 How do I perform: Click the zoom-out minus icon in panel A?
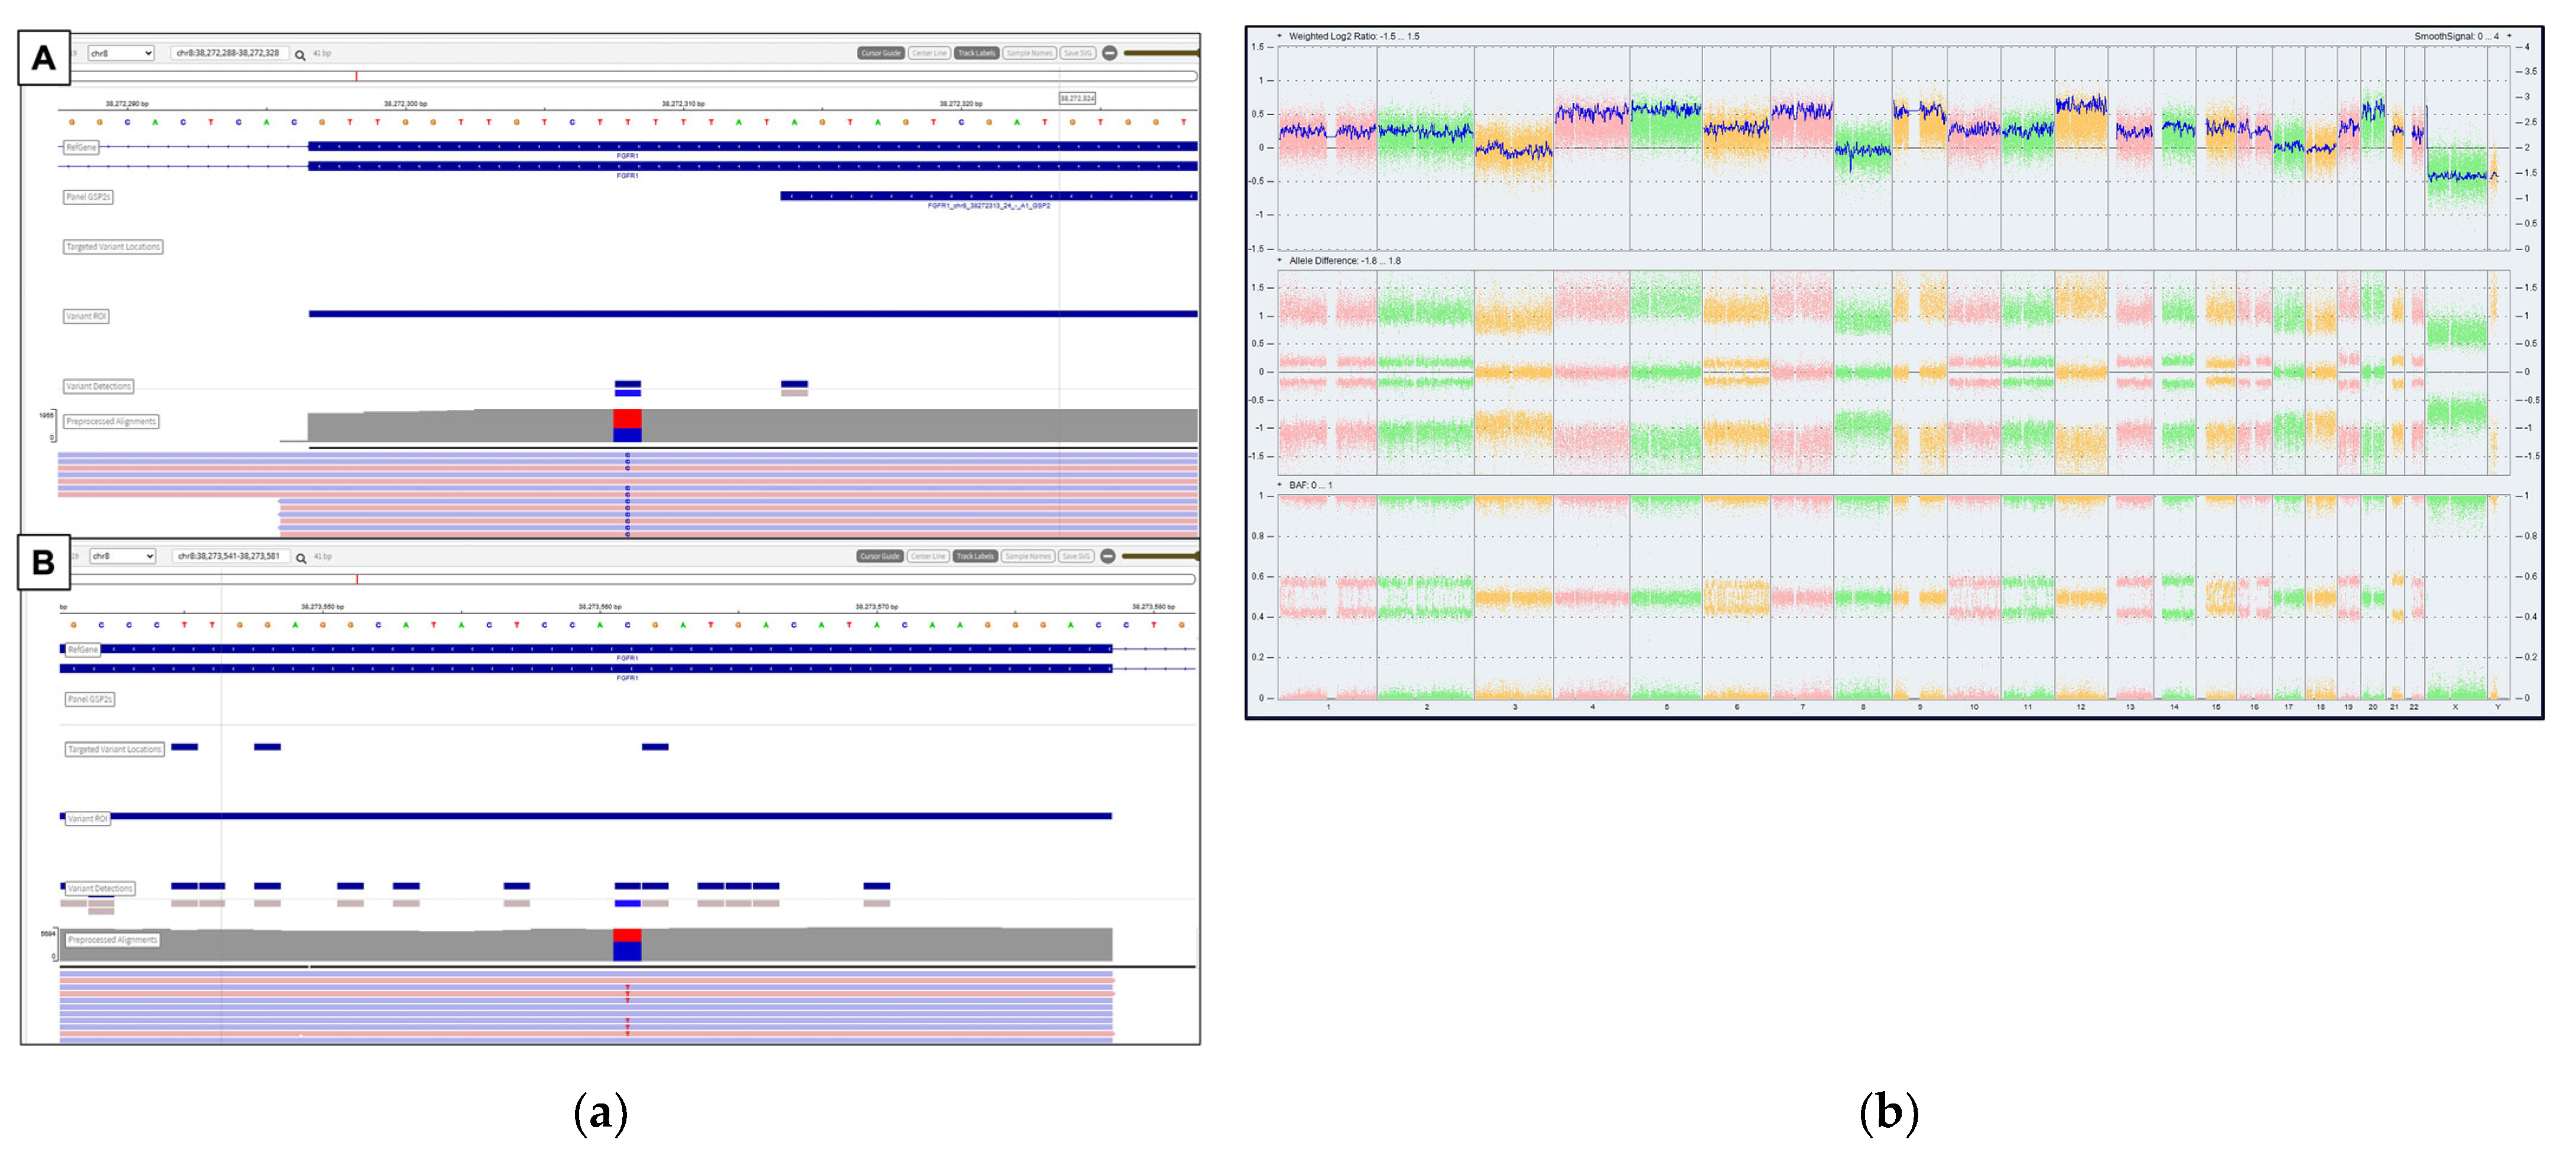point(1109,53)
